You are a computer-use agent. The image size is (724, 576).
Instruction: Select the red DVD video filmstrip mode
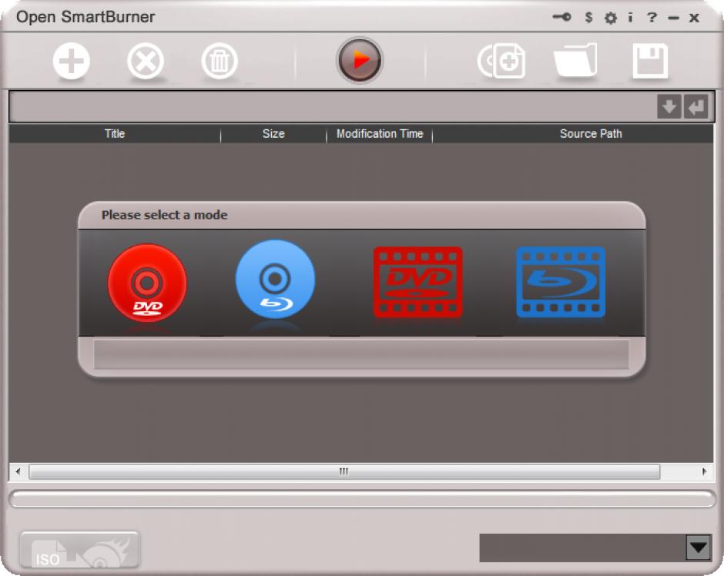tap(418, 283)
